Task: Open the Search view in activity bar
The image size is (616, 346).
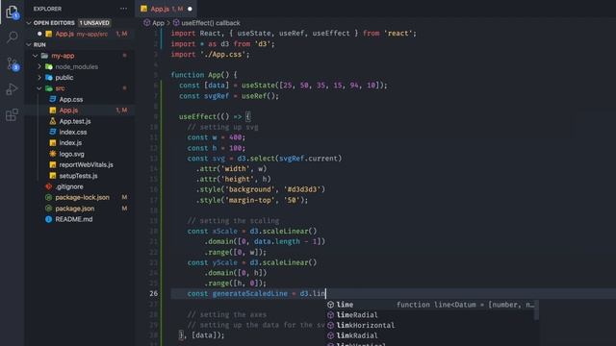Action: point(13,37)
